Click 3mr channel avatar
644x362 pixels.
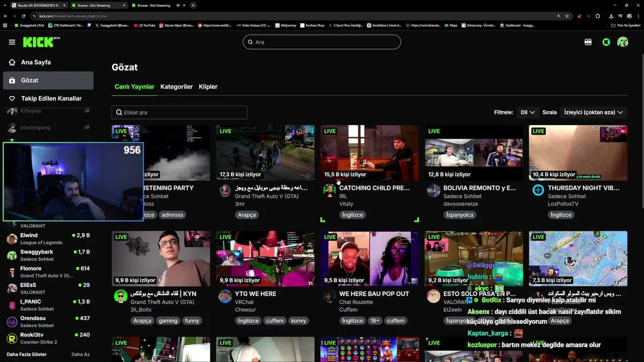click(225, 191)
